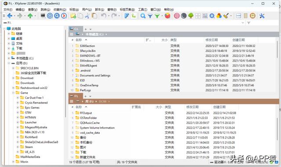Open the 帮助(H) menu
281x167 pixels.
(169, 10)
